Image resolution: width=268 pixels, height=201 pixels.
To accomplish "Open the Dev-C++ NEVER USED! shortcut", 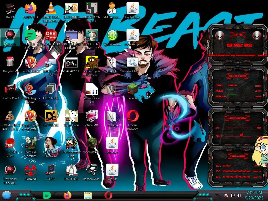I will (51, 37).
